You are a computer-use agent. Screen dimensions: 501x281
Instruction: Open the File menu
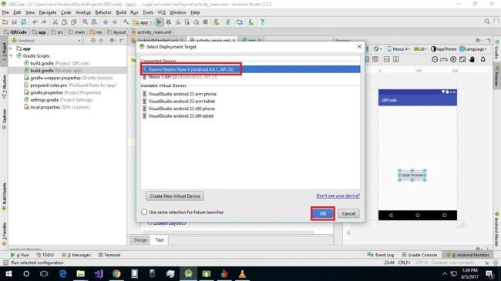(5, 12)
